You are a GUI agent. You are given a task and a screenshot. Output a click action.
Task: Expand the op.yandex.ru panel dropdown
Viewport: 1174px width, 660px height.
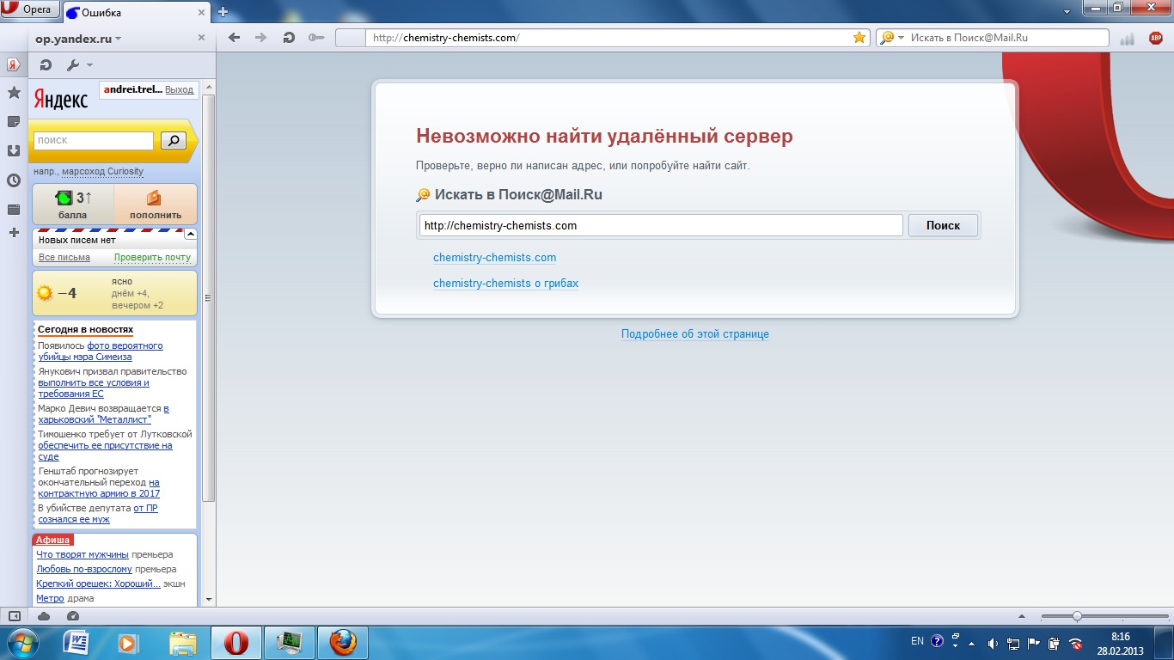tap(119, 39)
